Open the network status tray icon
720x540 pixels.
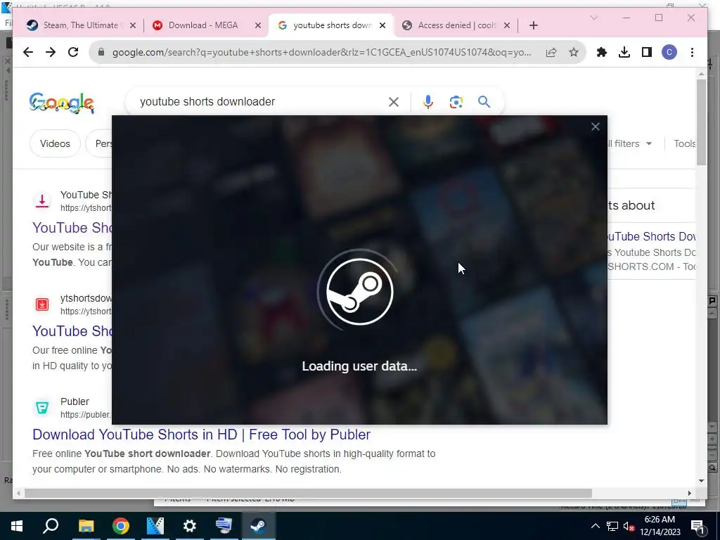coord(612,526)
